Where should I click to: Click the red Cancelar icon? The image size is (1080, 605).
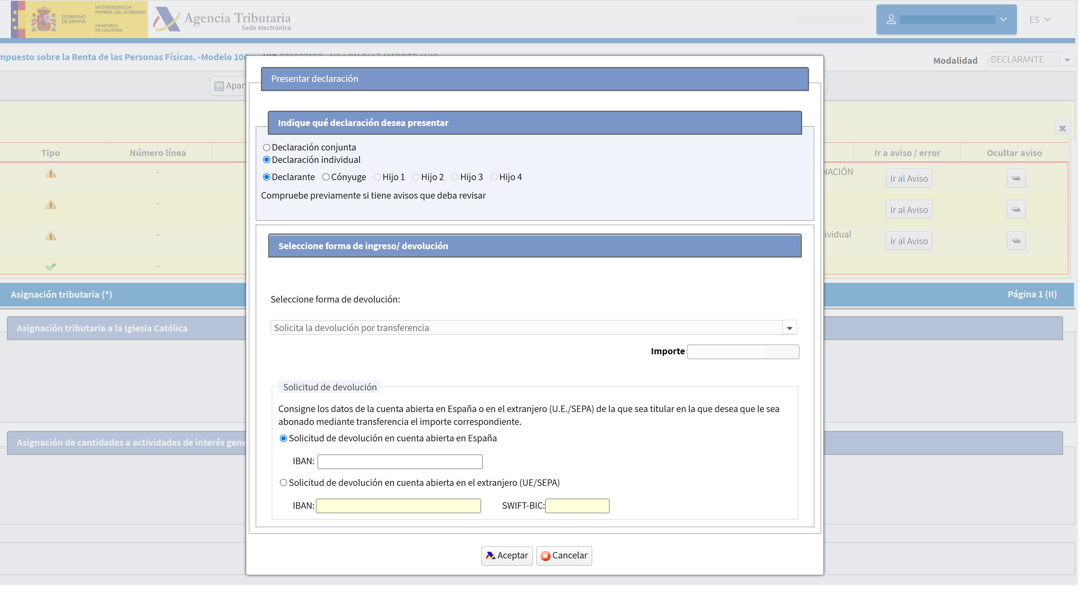pos(546,556)
